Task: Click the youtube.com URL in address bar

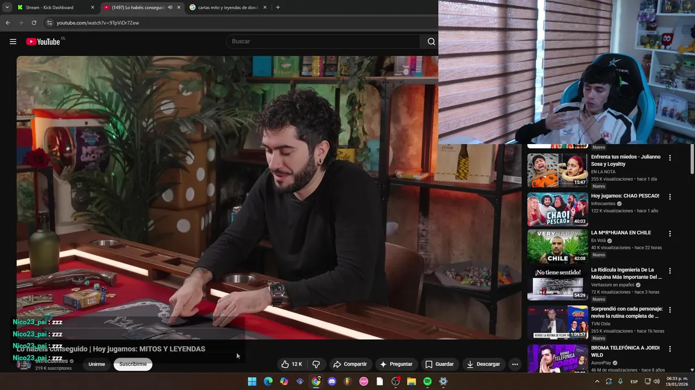Action: coord(98,23)
